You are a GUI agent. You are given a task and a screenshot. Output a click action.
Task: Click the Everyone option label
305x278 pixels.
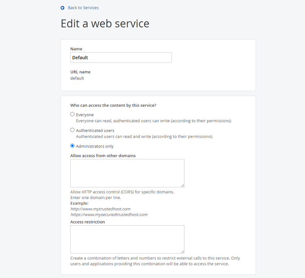pos(85,115)
